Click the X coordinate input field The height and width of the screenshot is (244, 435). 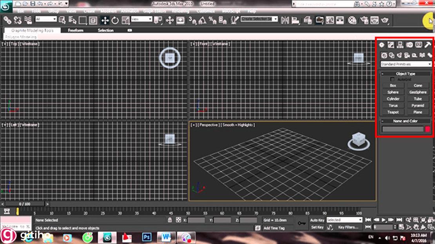196,220
